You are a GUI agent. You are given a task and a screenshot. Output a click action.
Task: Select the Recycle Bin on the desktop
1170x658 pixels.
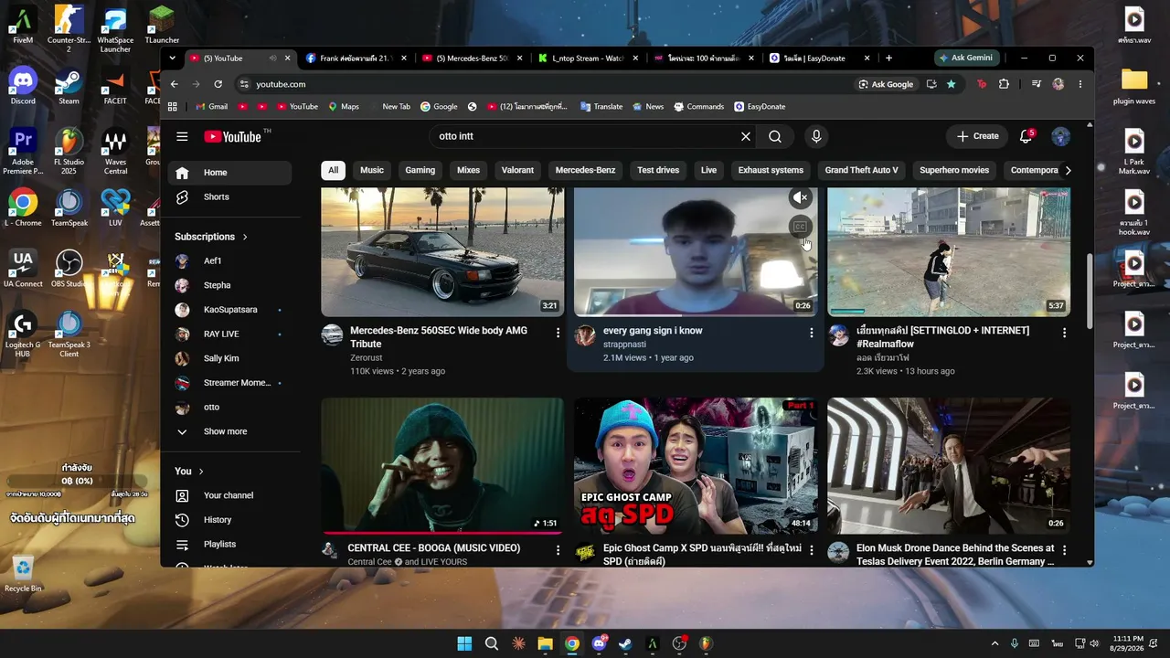pos(23,575)
